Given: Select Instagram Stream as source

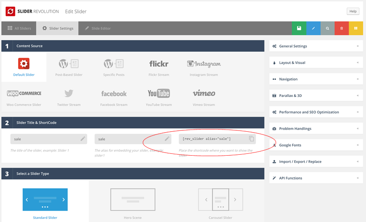Looking at the screenshot, I should click(x=204, y=67).
